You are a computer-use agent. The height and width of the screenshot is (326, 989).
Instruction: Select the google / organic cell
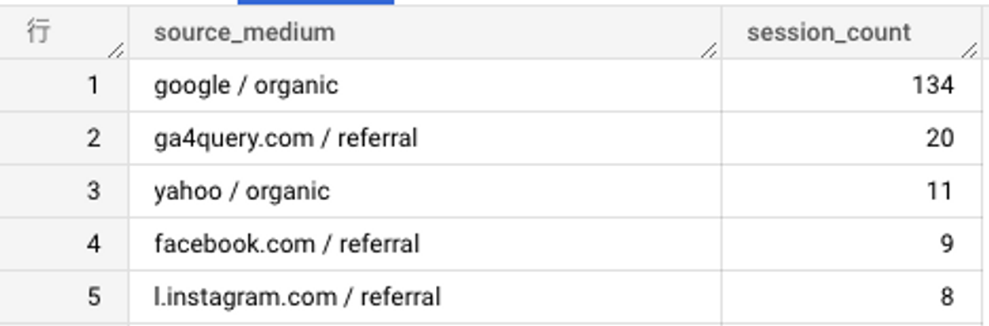[x=425, y=85]
